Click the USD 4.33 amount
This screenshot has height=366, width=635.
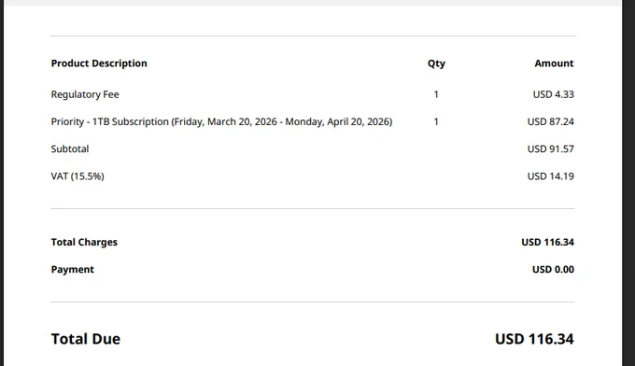[x=553, y=94]
